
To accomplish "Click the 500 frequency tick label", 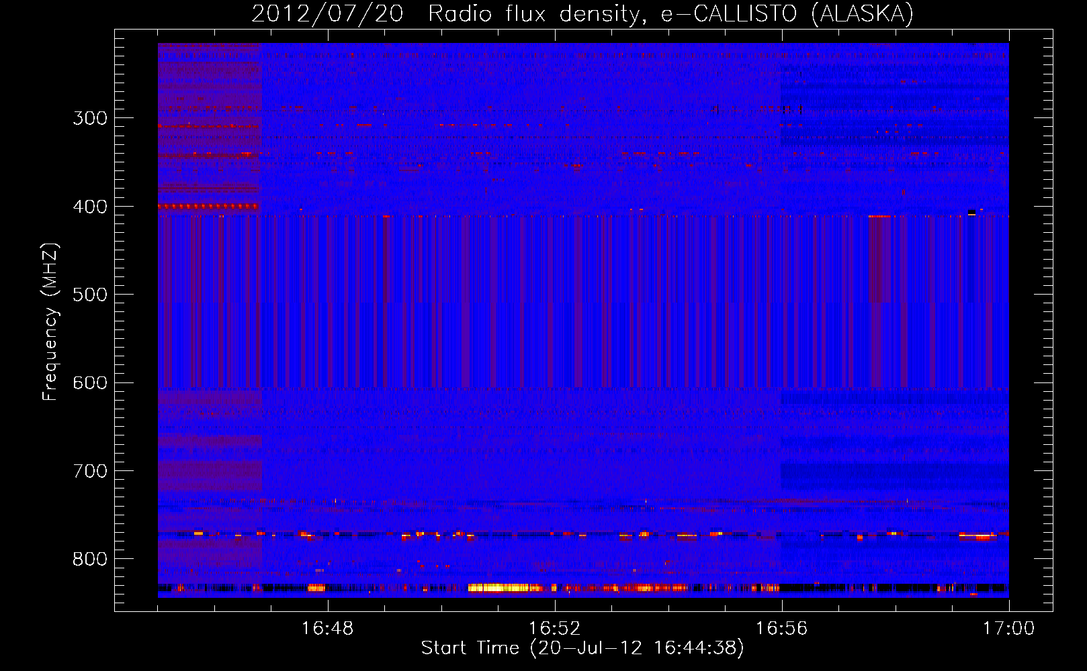I will 90,295.
